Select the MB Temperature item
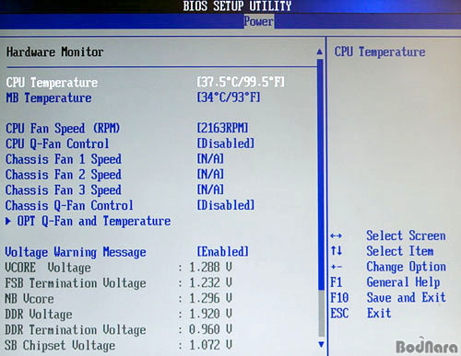This screenshot has width=461, height=356. pyautogui.click(x=49, y=98)
